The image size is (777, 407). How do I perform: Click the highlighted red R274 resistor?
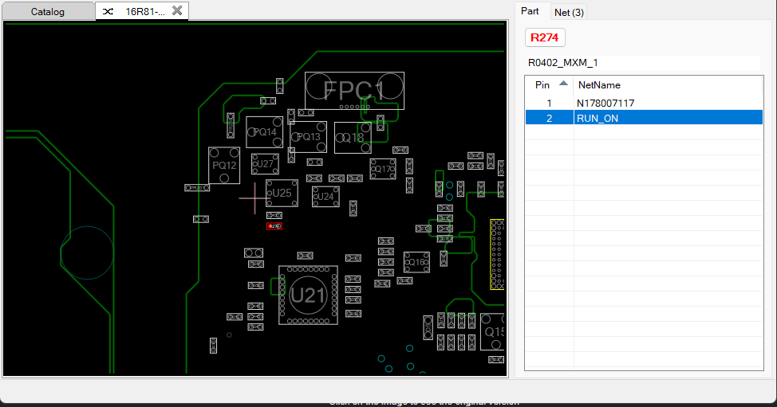[x=274, y=226]
